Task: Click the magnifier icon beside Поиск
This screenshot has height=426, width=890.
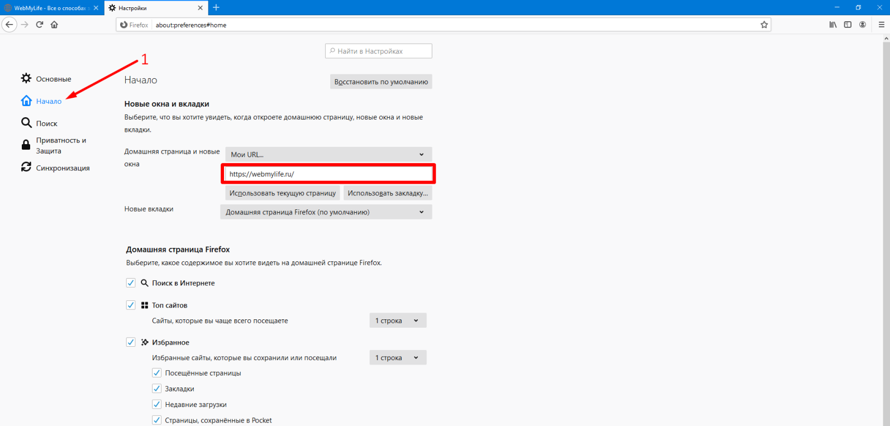Action: pos(26,123)
